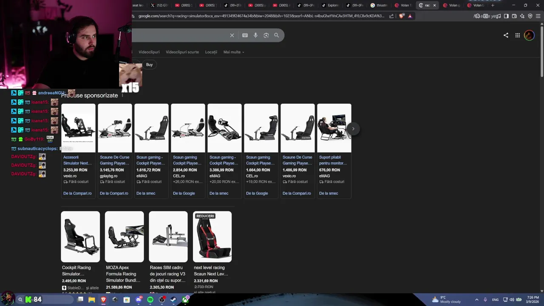Advance sponsored carousel with right arrow
544x306 pixels.
coord(353,129)
